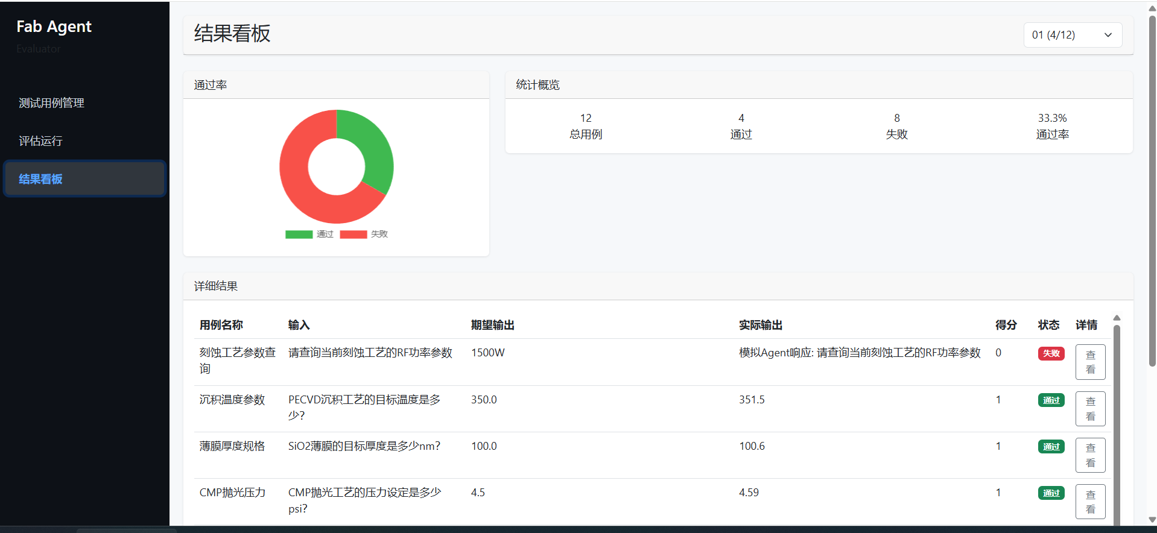This screenshot has width=1157, height=533.
Task: View details for 沉积温度参数 row
Action: click(x=1090, y=408)
